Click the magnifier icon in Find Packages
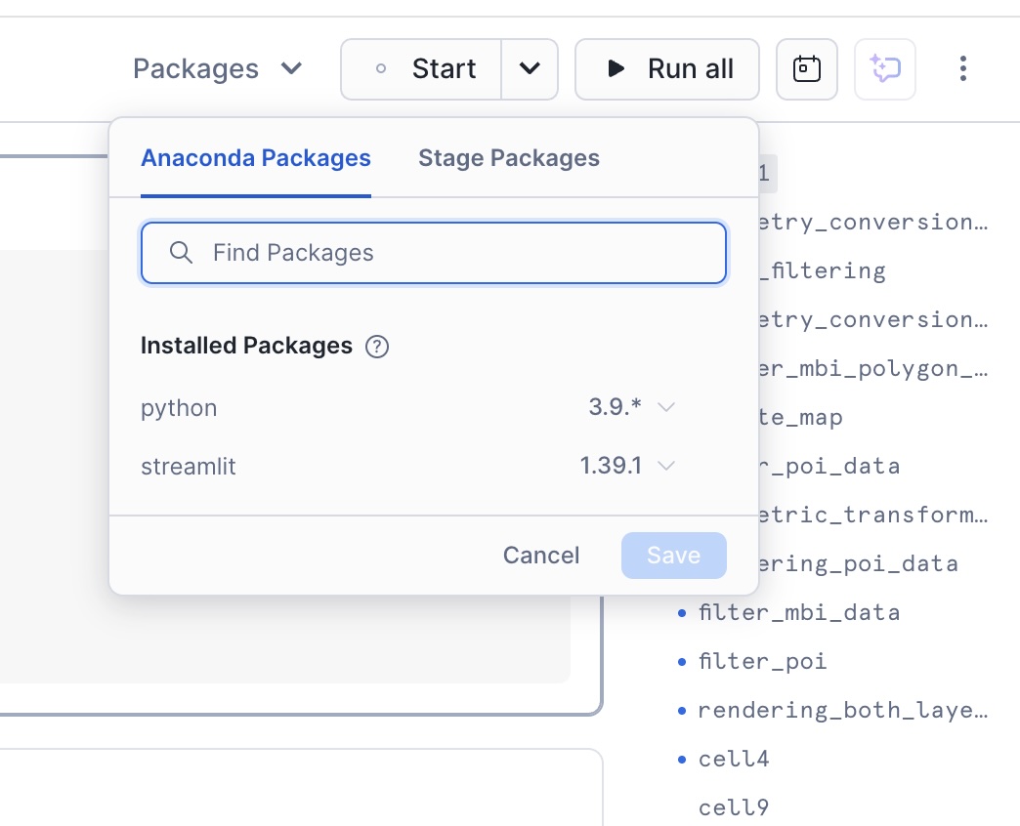1020x826 pixels. click(x=181, y=253)
